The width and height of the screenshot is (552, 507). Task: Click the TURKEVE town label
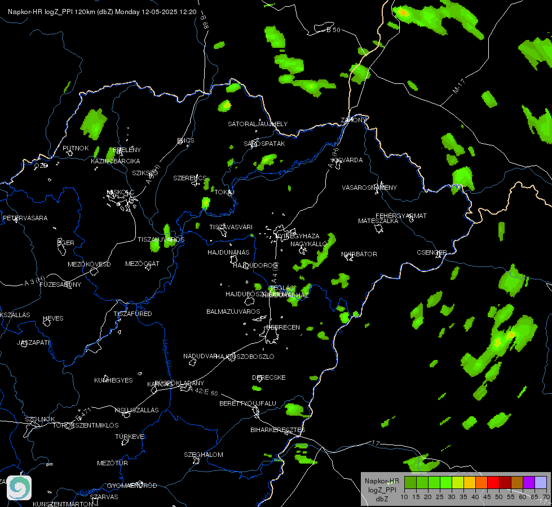click(130, 436)
